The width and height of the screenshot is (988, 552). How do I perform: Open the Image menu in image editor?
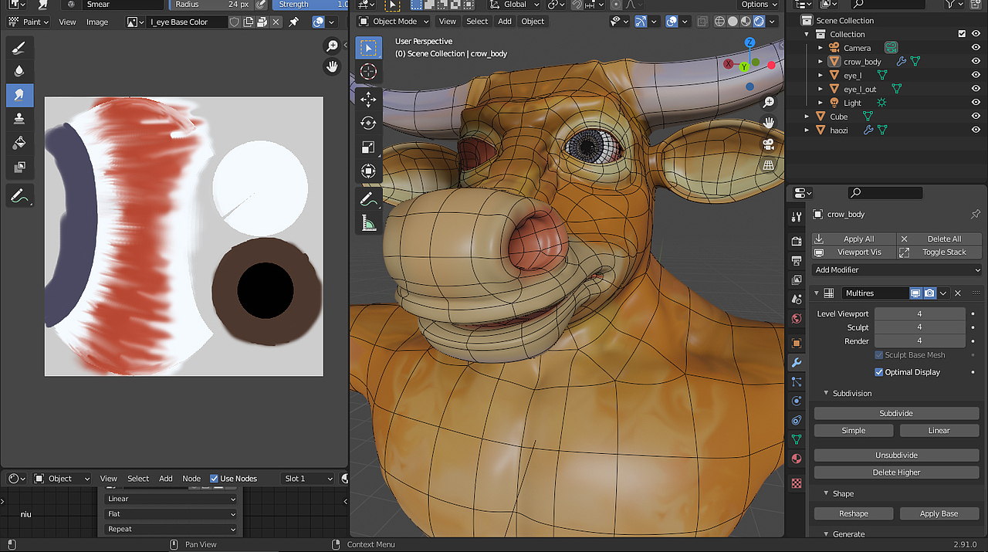point(97,22)
